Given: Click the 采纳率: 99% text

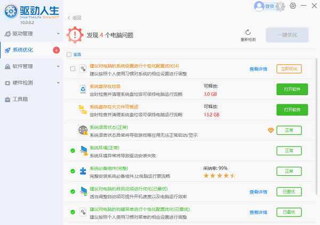Looking at the screenshot, I should (x=215, y=168).
